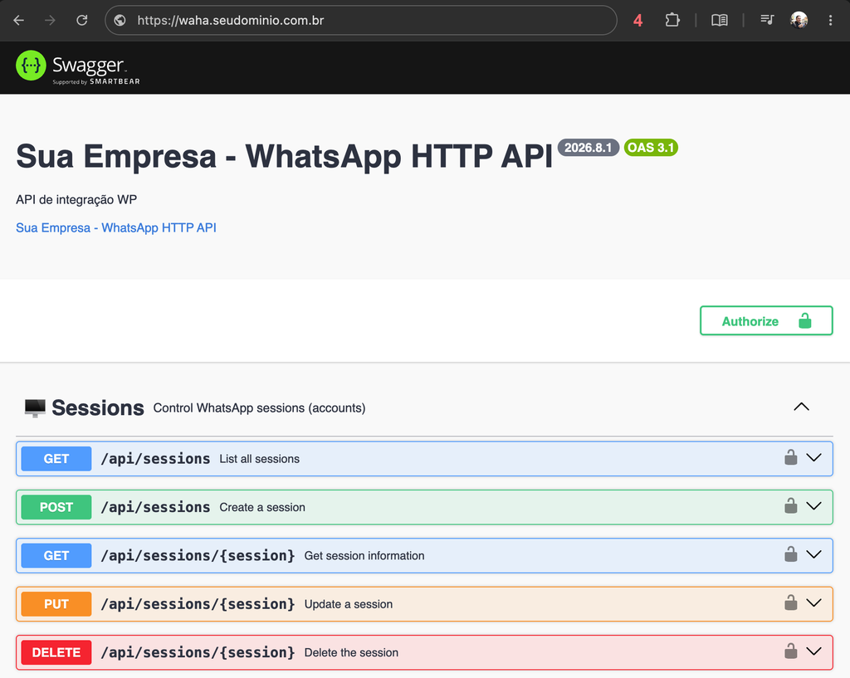
Task: Click the globe site info icon
Action: tap(120, 21)
